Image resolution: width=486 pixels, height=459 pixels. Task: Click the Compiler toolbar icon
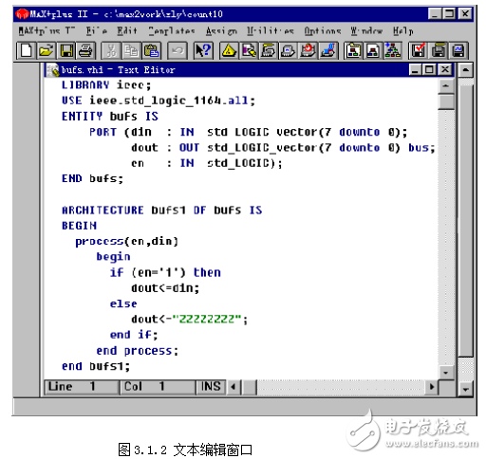click(269, 50)
